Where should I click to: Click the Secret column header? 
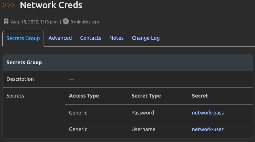(200, 96)
